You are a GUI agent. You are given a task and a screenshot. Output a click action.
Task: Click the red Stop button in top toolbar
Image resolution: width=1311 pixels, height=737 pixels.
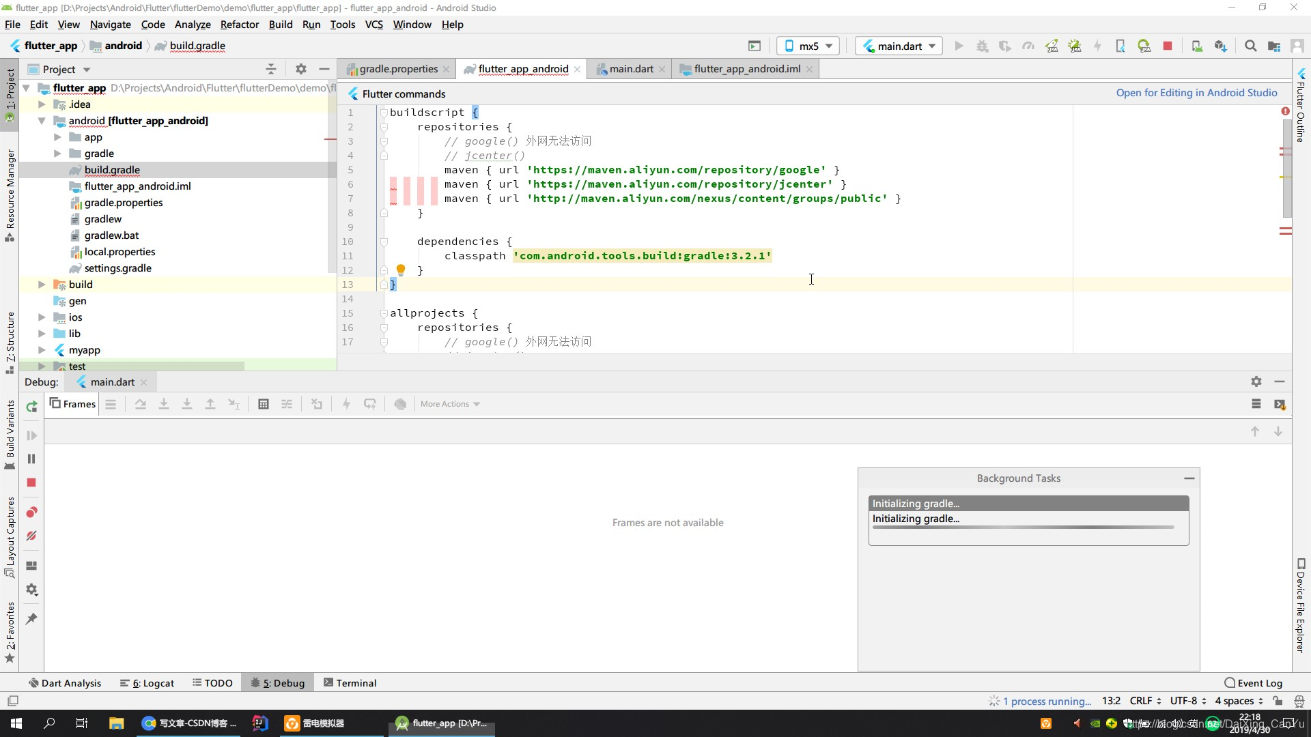pos(1168,46)
